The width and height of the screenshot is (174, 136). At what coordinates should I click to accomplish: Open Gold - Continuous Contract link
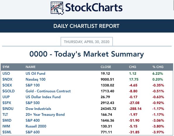(48, 91)
